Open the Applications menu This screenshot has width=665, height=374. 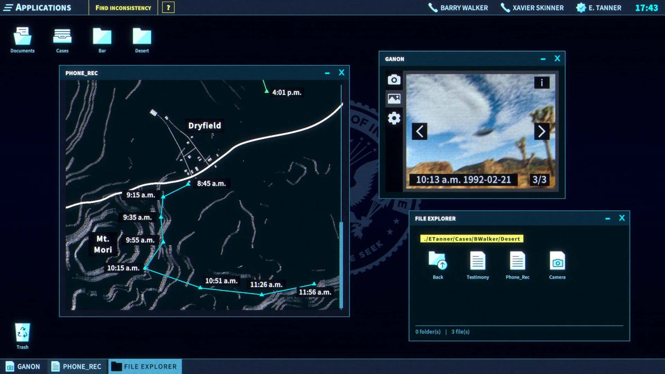tap(38, 8)
